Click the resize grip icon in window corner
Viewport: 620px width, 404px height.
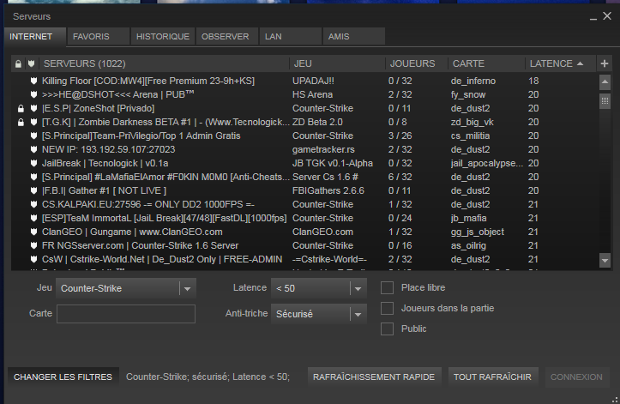[x=615, y=399]
